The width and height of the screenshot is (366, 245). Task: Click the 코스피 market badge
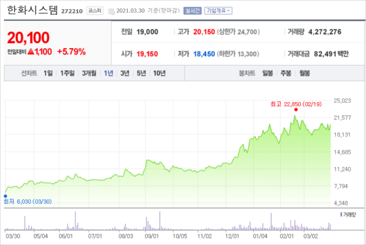(x=95, y=11)
